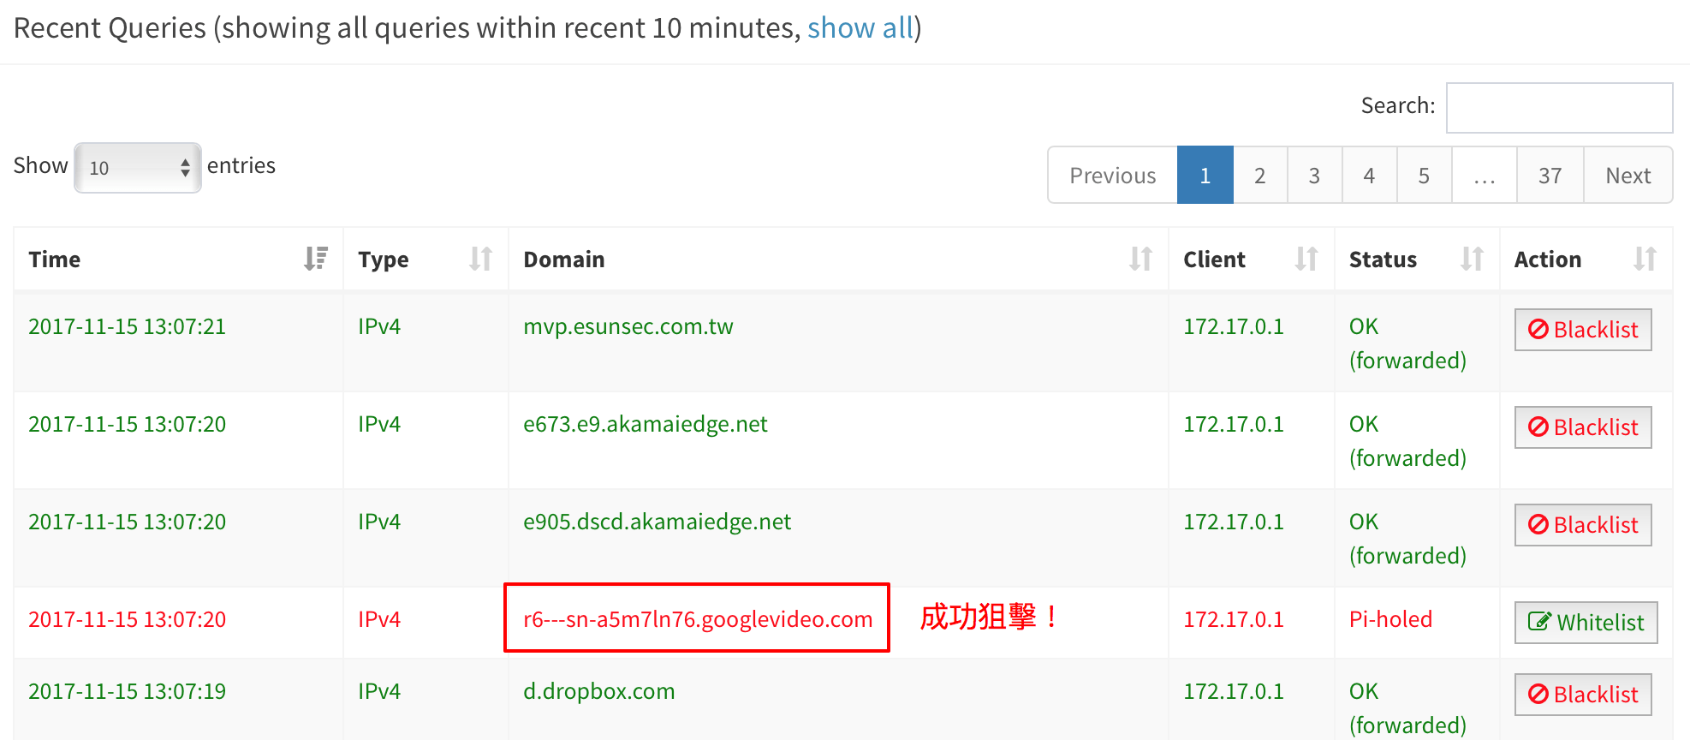1690x740 pixels.
Task: Click the Status column header label
Action: pos(1383,260)
